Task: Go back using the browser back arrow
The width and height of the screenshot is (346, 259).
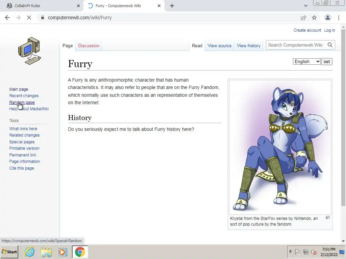Action: click(7, 18)
